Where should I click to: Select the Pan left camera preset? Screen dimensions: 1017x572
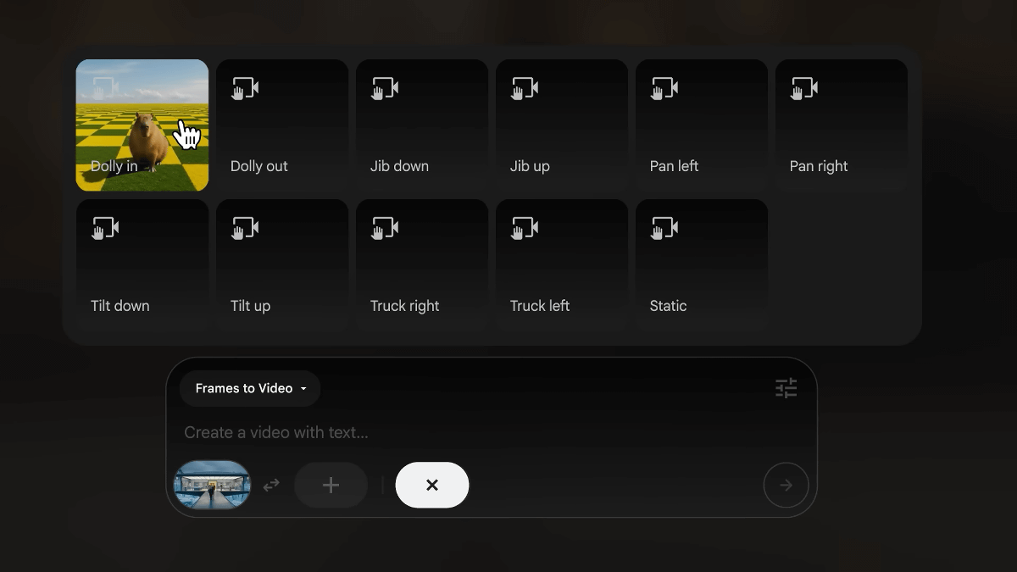702,125
